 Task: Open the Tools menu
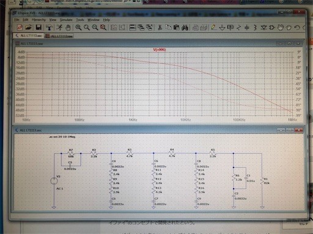(x=80, y=19)
